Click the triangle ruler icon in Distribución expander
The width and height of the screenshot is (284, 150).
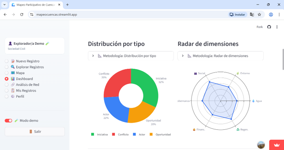[x=100, y=56]
